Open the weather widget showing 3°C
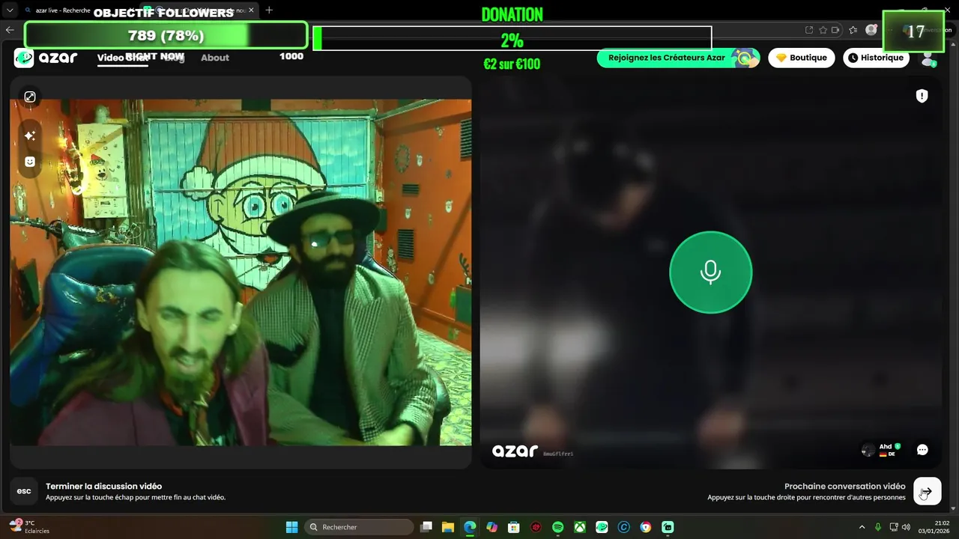The height and width of the screenshot is (539, 959). (30, 527)
